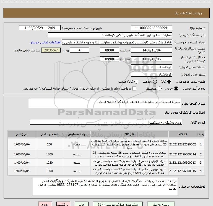Screen dimensions: 213x206
Task: Select the کالا/خدمت radio option
Action: [x=136, y=82]
